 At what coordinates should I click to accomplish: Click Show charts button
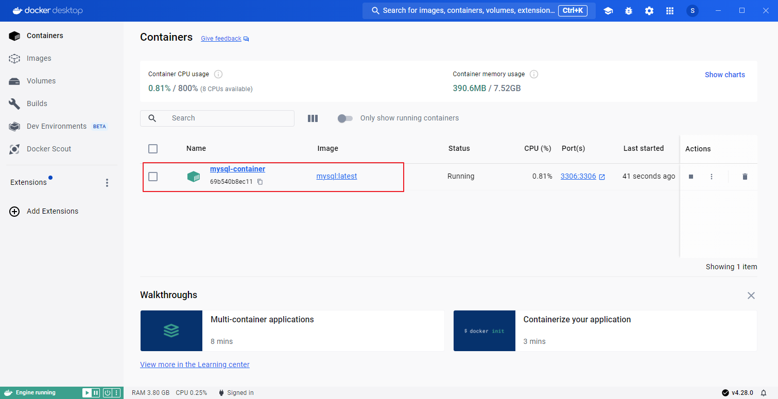coord(724,75)
